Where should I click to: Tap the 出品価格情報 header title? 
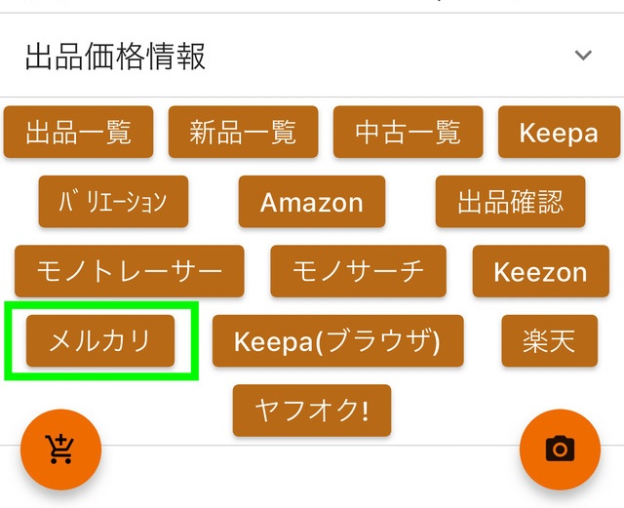(x=115, y=57)
